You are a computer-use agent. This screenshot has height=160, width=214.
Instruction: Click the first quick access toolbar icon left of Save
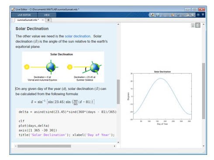152,15
